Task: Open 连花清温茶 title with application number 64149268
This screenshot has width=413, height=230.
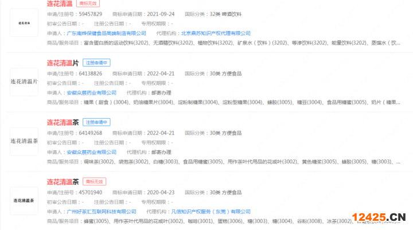Action: pos(63,123)
